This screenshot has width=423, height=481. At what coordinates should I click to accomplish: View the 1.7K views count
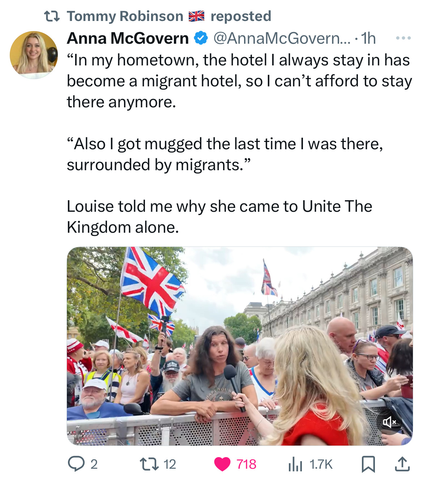coord(321,464)
